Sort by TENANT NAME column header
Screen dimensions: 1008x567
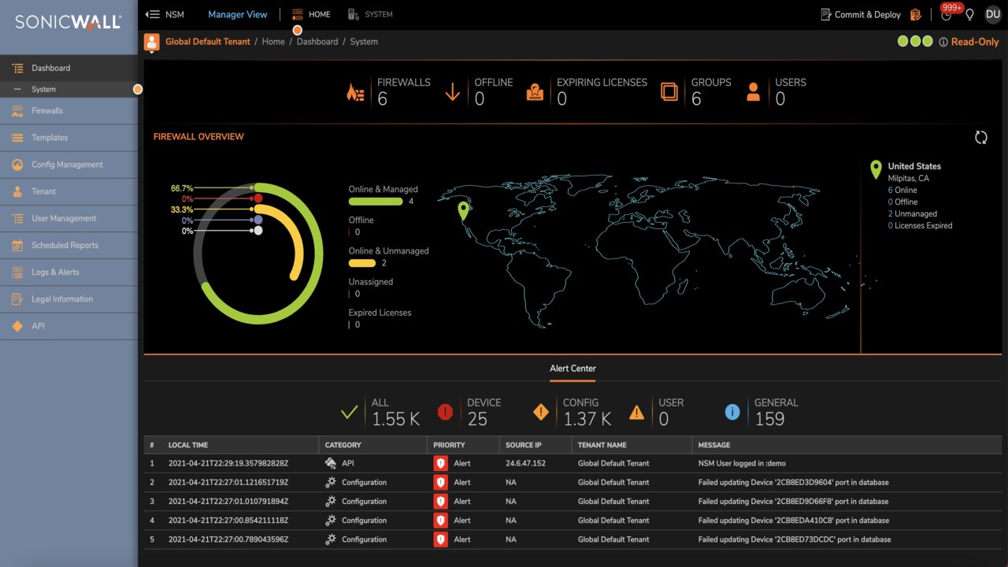602,445
